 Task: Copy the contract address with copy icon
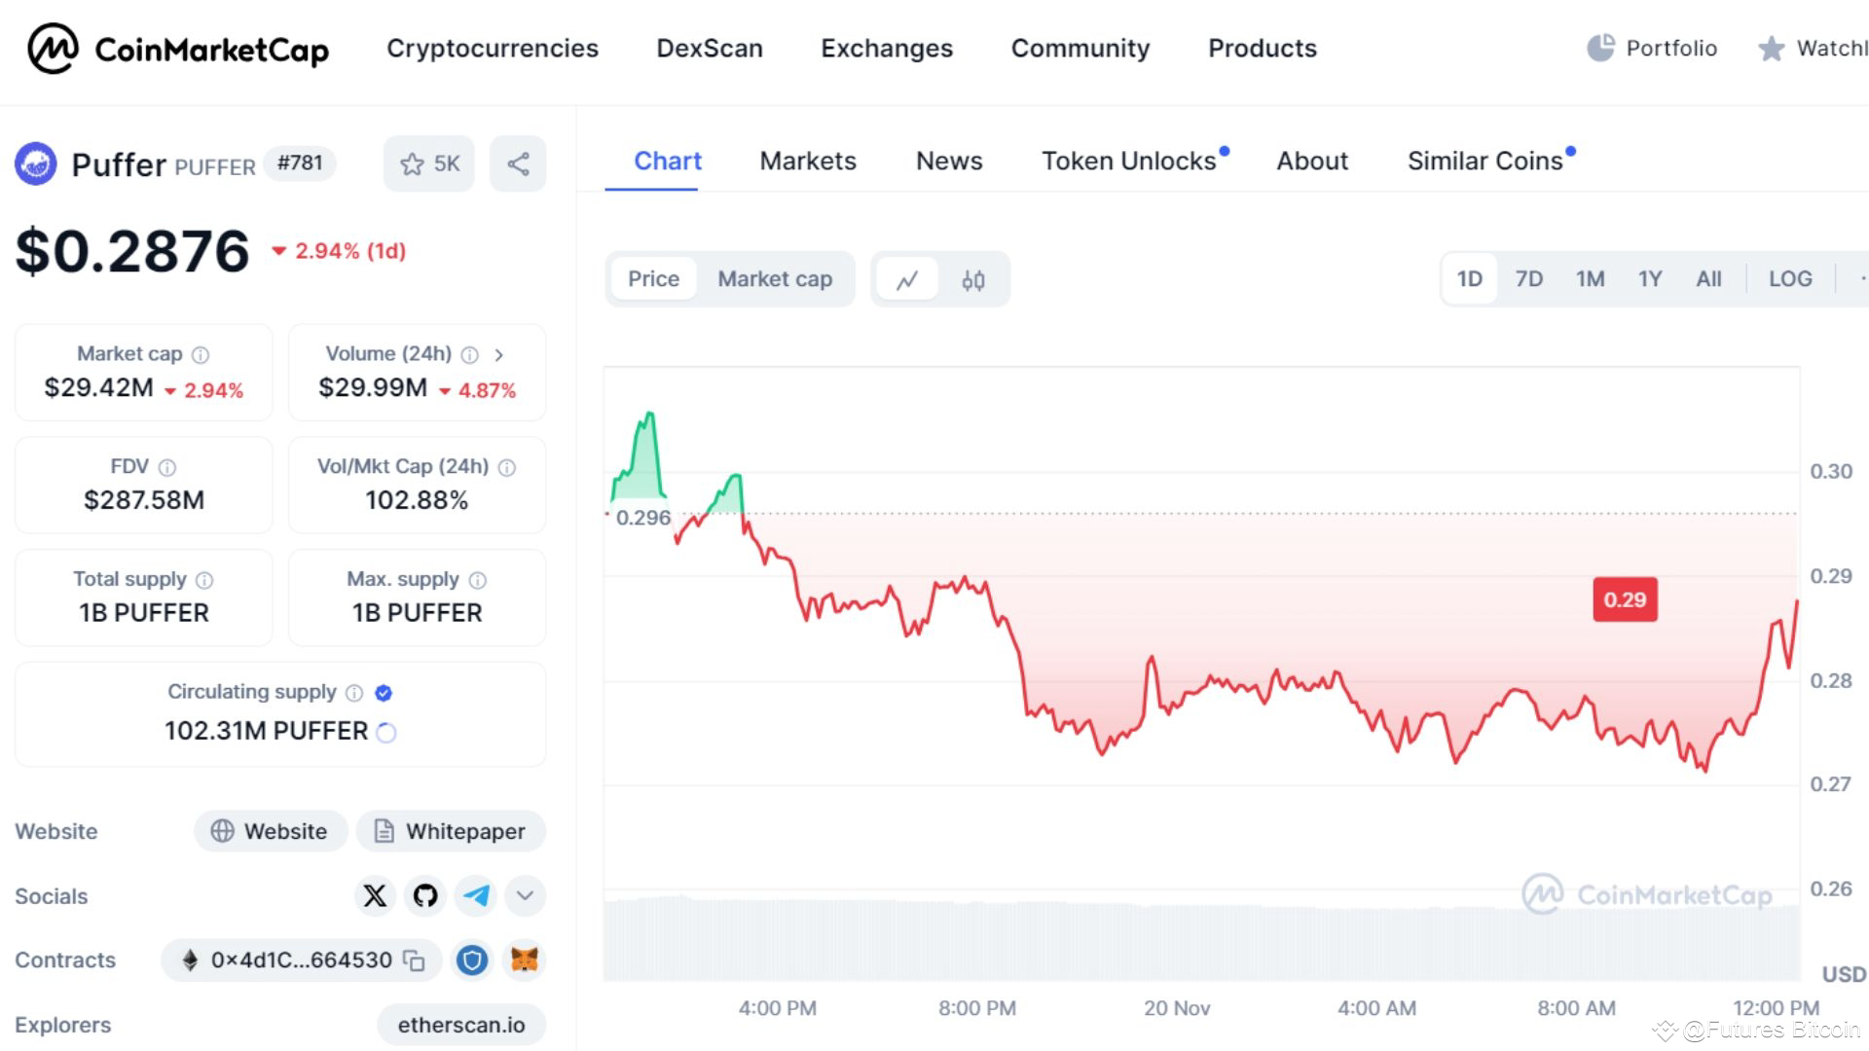point(413,960)
